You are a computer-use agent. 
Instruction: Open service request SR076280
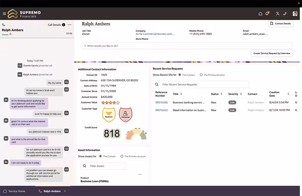pos(162,102)
